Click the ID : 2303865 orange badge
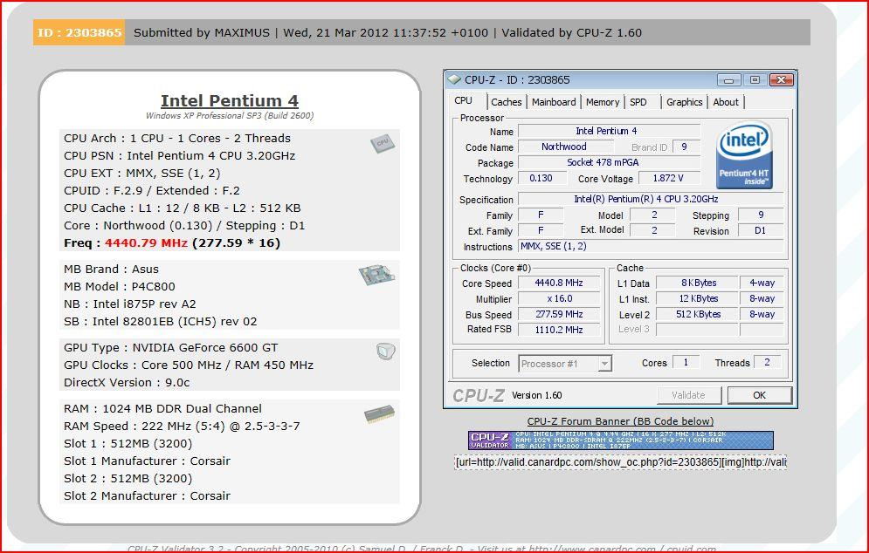 coord(79,32)
